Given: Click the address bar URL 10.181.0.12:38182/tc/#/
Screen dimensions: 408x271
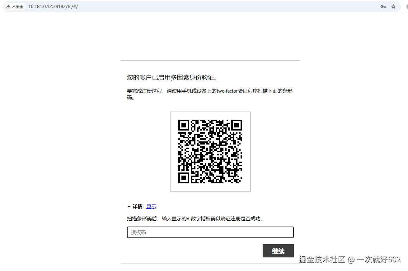Looking at the screenshot, I should click(53, 7).
